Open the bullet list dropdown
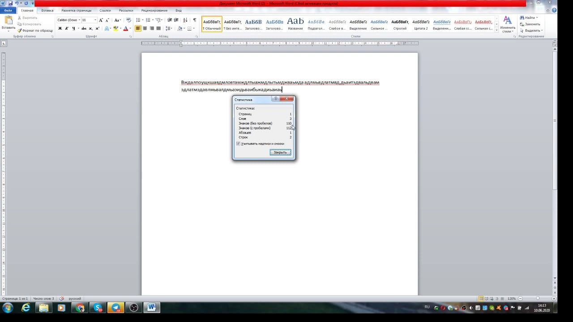The height and width of the screenshot is (322, 573). pos(143,20)
